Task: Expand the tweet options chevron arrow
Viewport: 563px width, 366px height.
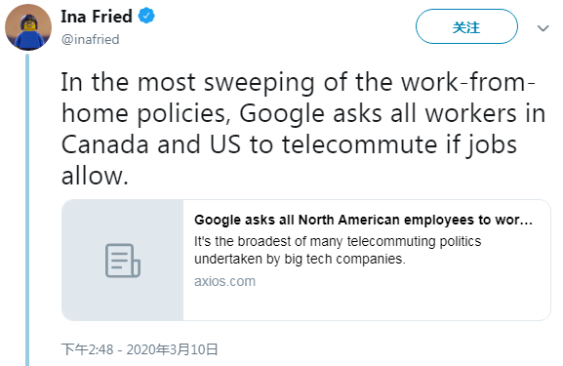Action: (543, 28)
